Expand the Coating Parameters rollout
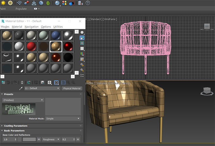Viewport: 215px width, 146px height. tap(15, 126)
